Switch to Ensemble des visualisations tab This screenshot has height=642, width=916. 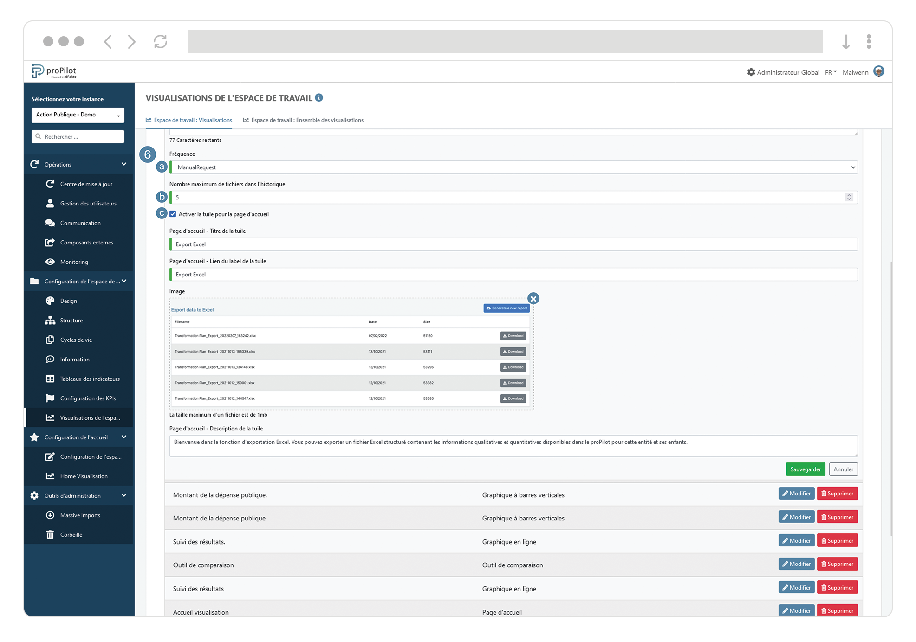[x=303, y=120]
